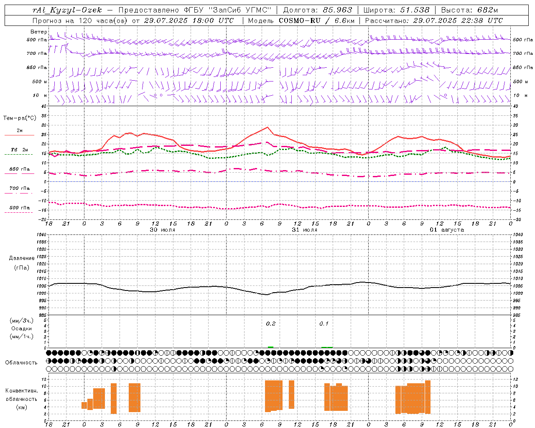Click the Долгота: 85.963 value

coord(318,10)
